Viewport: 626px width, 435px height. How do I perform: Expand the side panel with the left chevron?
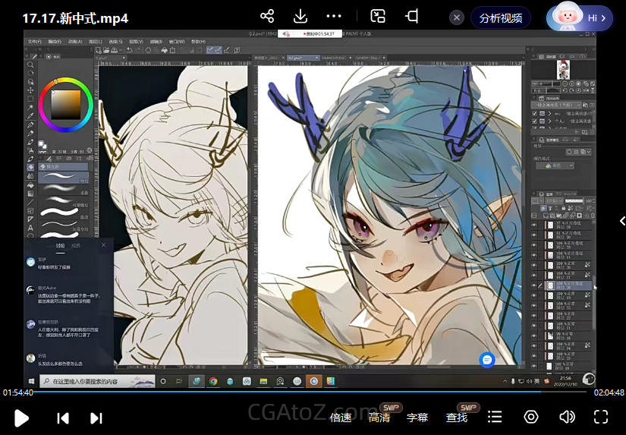tap(620, 220)
